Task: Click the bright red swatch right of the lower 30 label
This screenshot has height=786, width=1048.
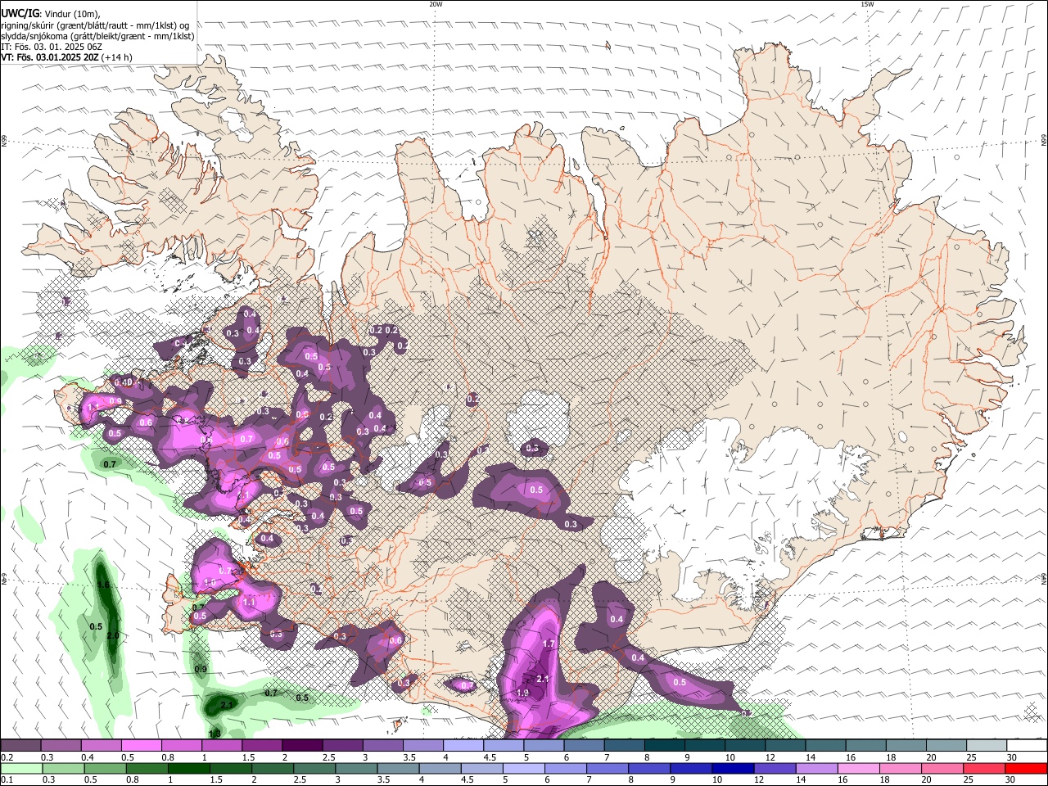Action: coord(1026,768)
